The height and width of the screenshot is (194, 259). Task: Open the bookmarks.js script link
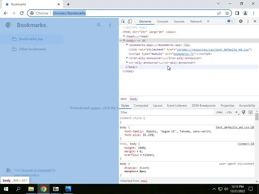click(184, 54)
